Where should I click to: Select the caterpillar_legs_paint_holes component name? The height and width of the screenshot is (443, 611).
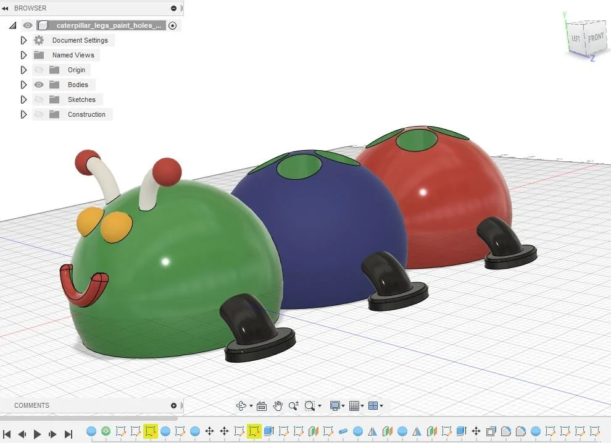pyautogui.click(x=109, y=25)
